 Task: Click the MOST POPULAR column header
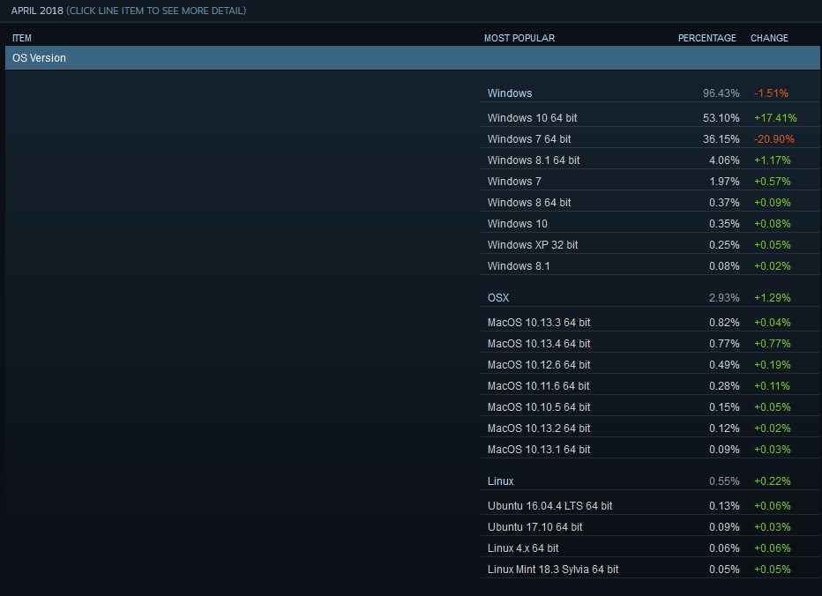click(x=519, y=38)
